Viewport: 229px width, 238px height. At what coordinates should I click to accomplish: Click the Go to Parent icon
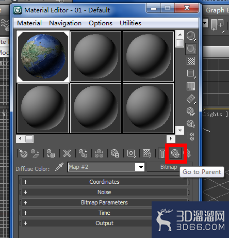[175, 153]
